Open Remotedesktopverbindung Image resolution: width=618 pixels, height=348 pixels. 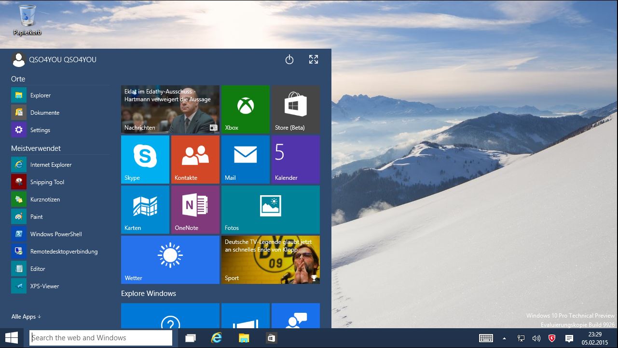tap(60, 252)
